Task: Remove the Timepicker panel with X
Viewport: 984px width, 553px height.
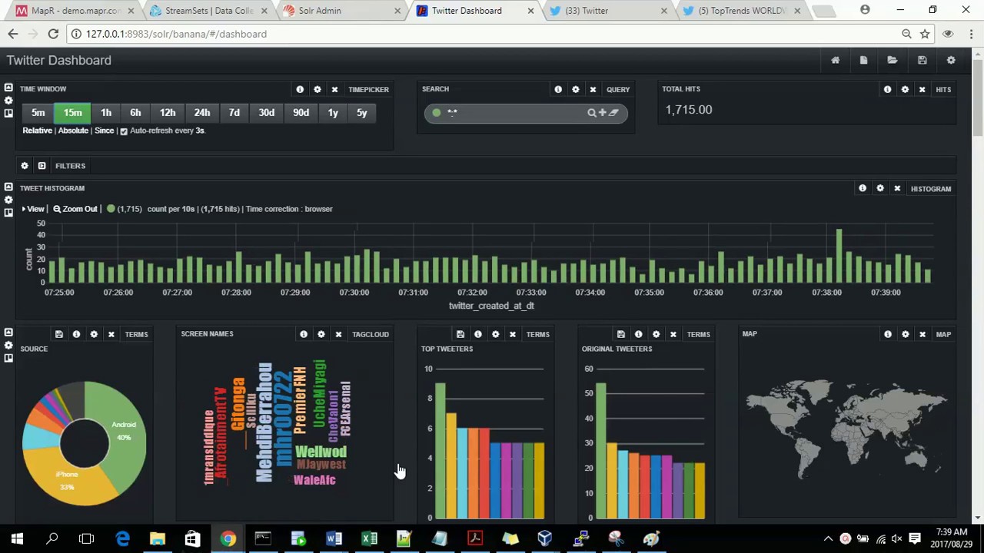Action: [334, 89]
